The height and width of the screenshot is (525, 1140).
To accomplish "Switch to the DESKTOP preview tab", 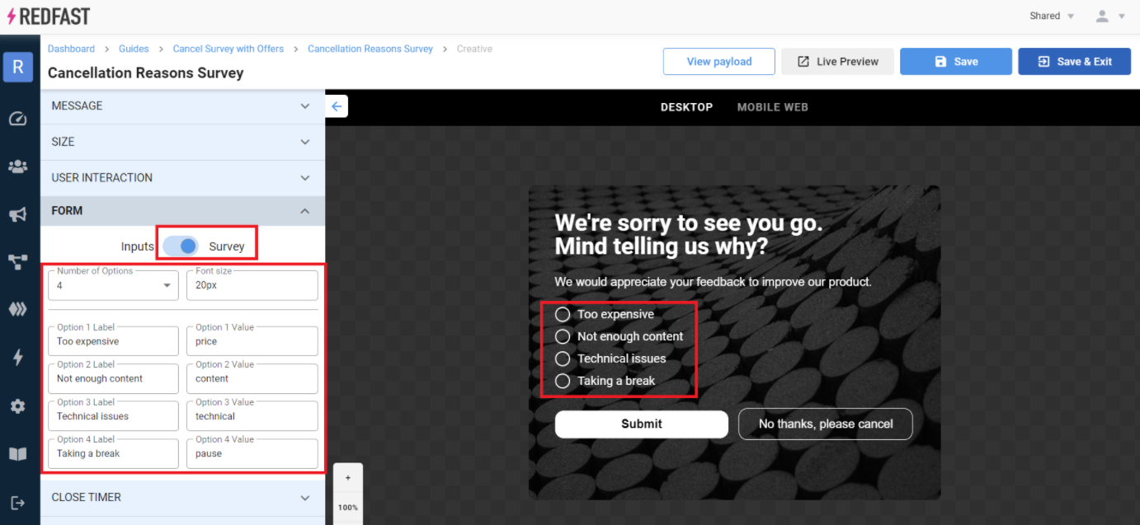I will point(686,107).
